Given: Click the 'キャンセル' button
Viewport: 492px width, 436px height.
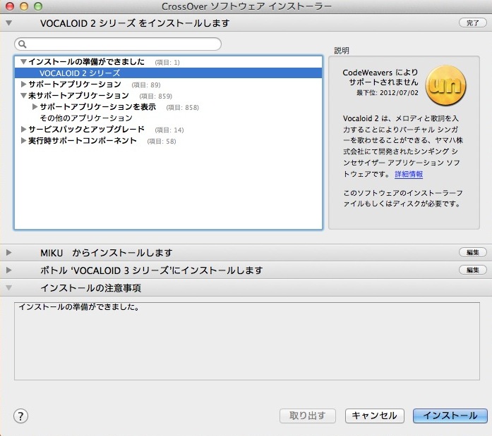Looking at the screenshot, I should [375, 416].
